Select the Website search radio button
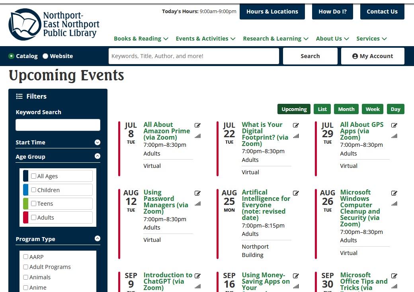The height and width of the screenshot is (292, 414). [45, 56]
